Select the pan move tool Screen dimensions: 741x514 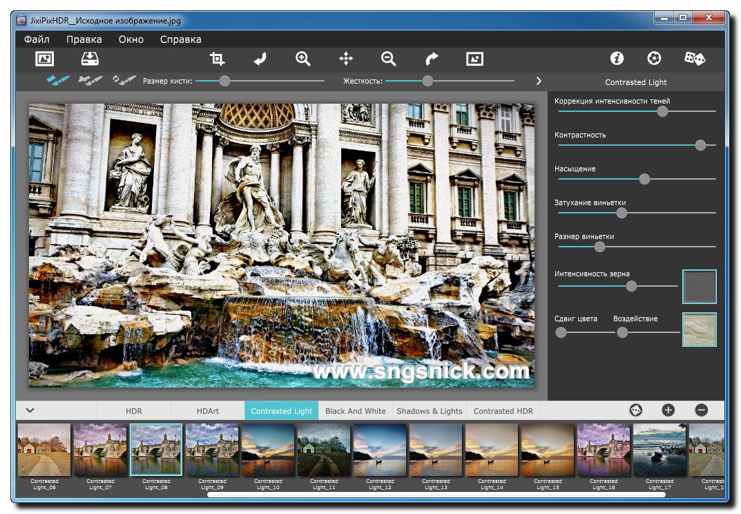346,59
